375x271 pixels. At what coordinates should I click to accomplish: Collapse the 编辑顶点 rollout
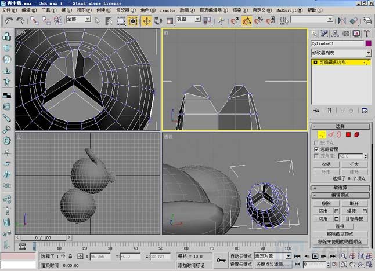[340, 195]
